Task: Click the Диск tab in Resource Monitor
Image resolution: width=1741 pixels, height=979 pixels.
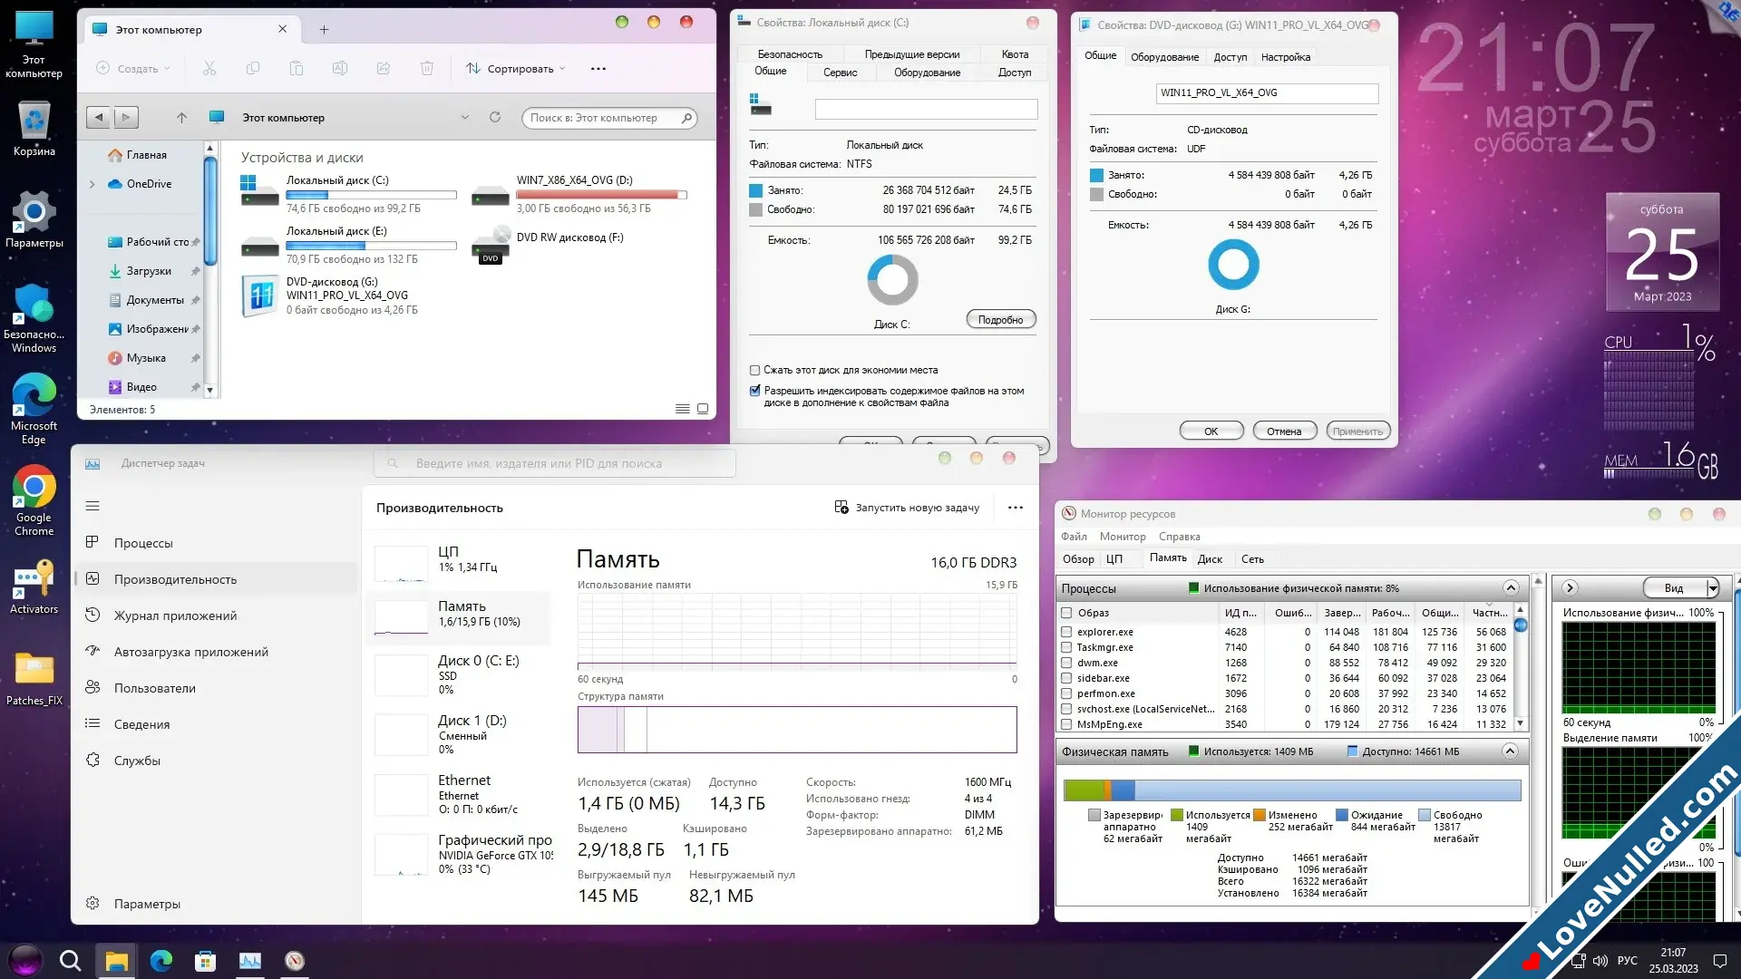Action: click(1209, 559)
